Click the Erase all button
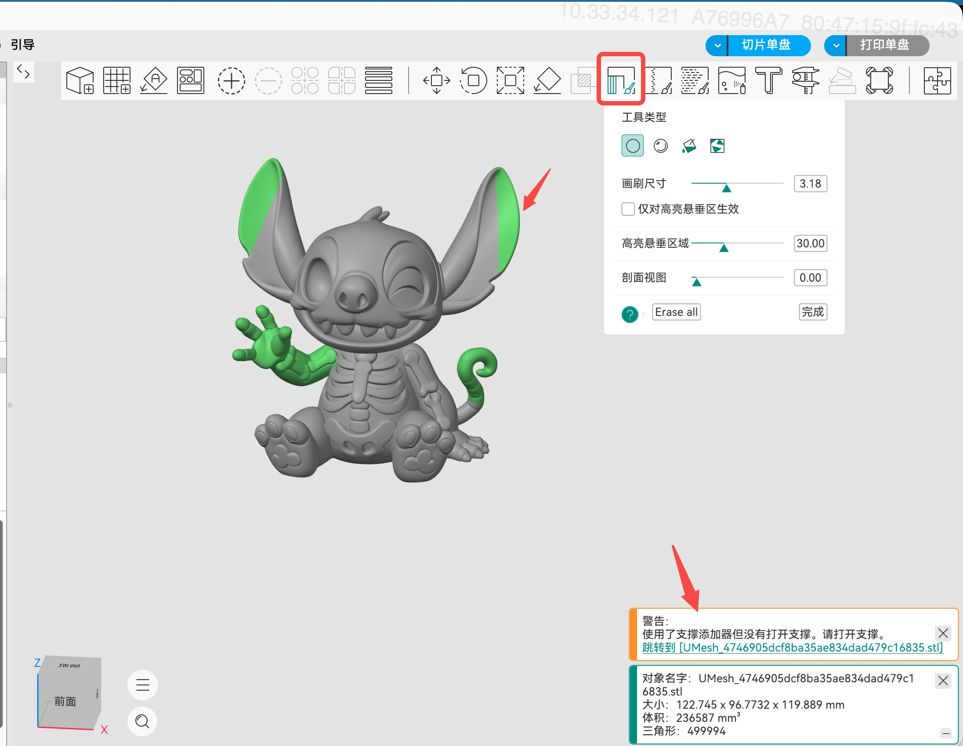Image resolution: width=963 pixels, height=746 pixels. pyautogui.click(x=676, y=312)
